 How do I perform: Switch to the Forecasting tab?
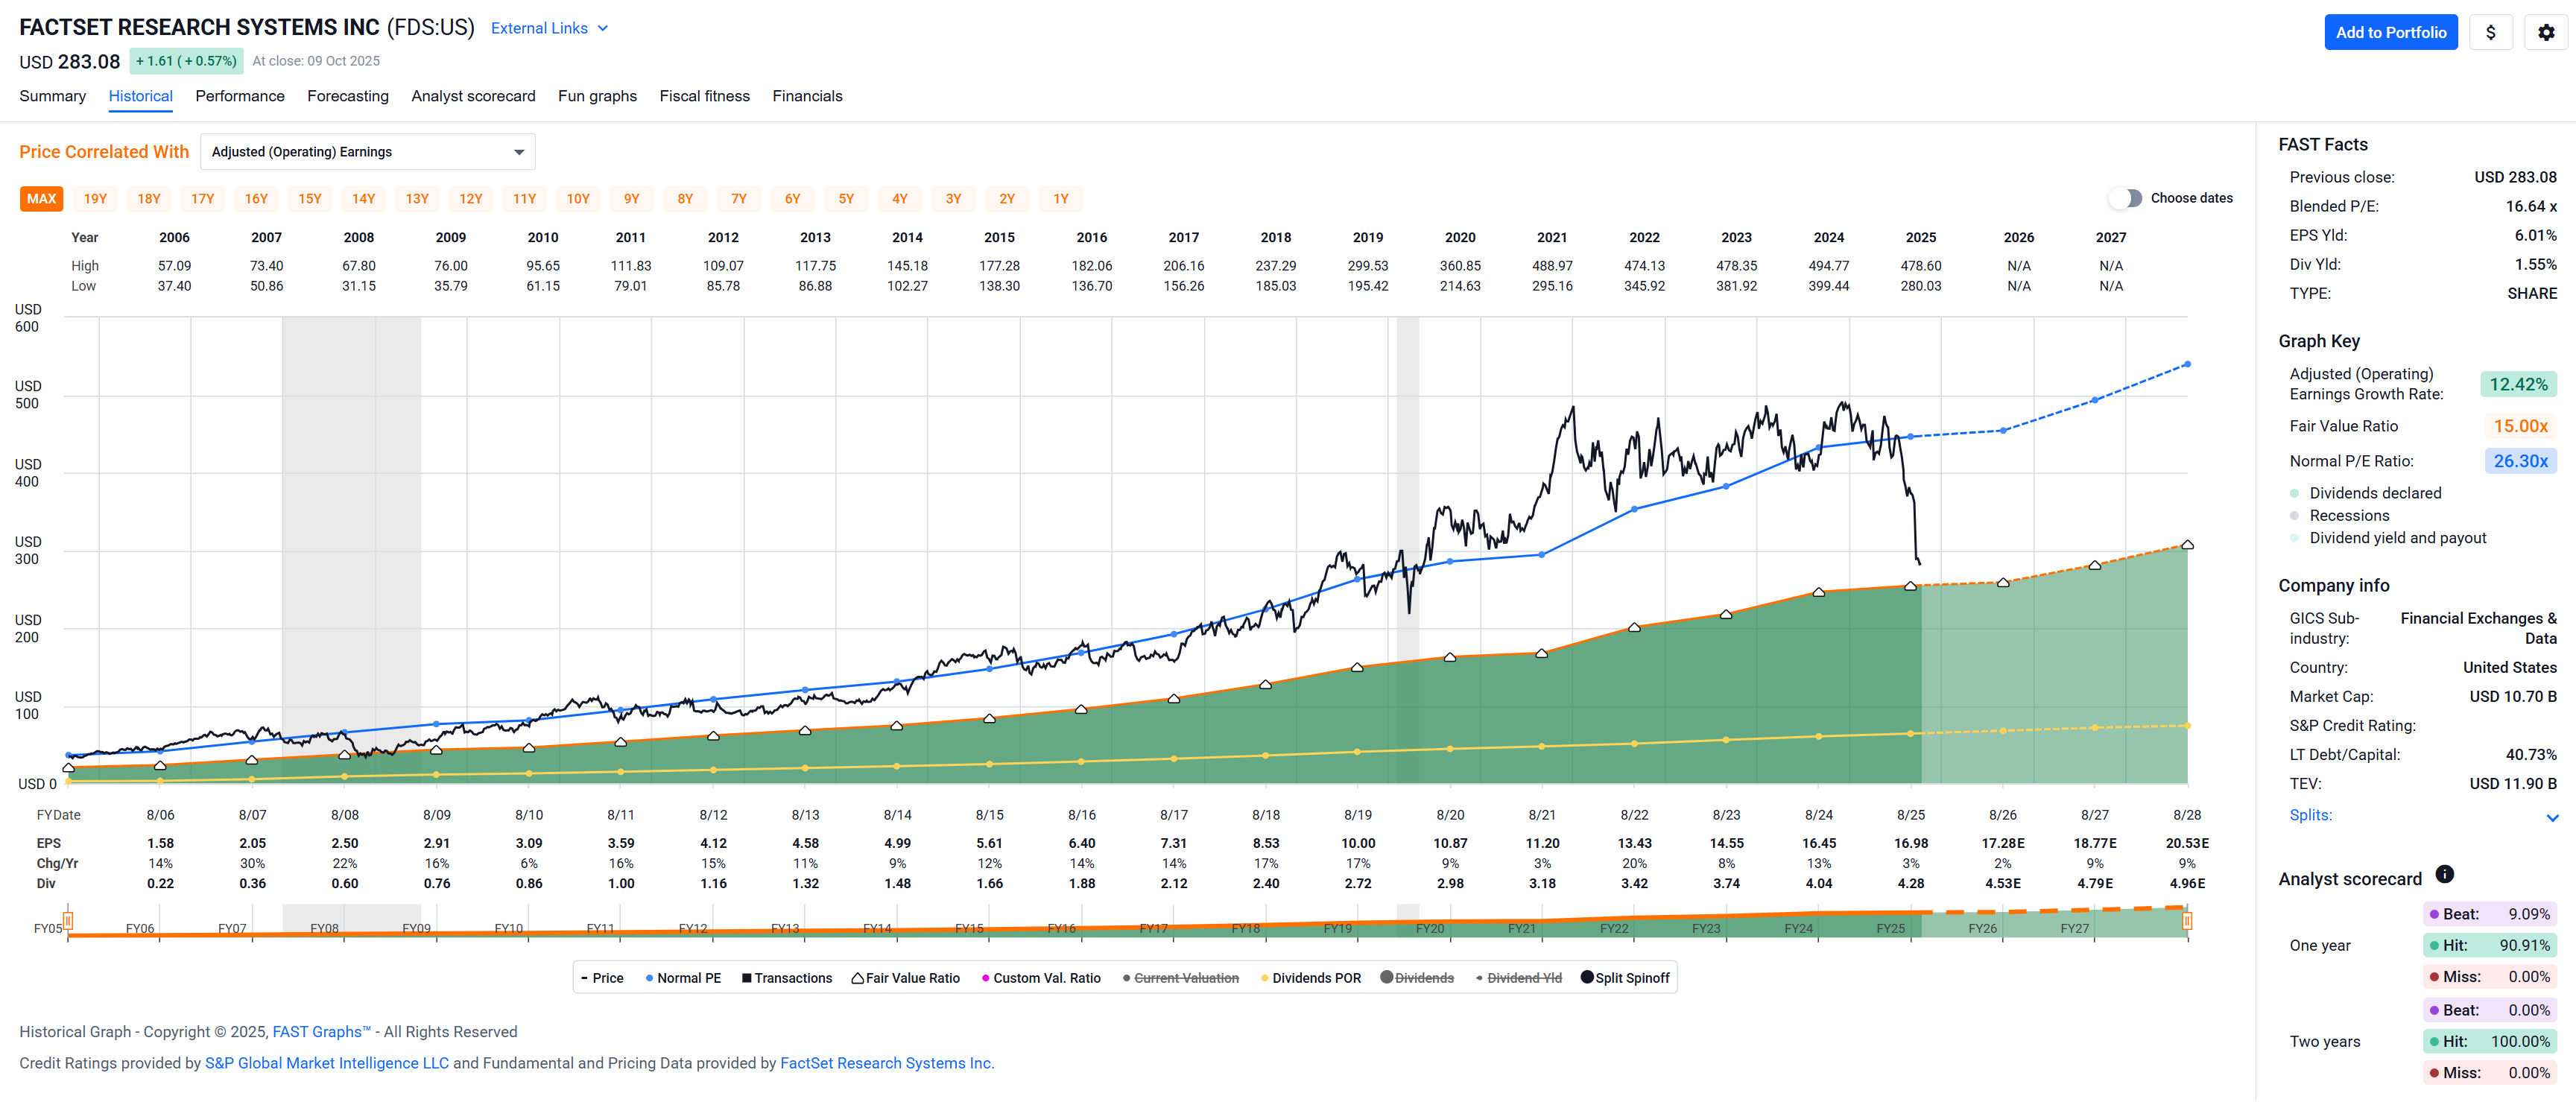[x=347, y=96]
